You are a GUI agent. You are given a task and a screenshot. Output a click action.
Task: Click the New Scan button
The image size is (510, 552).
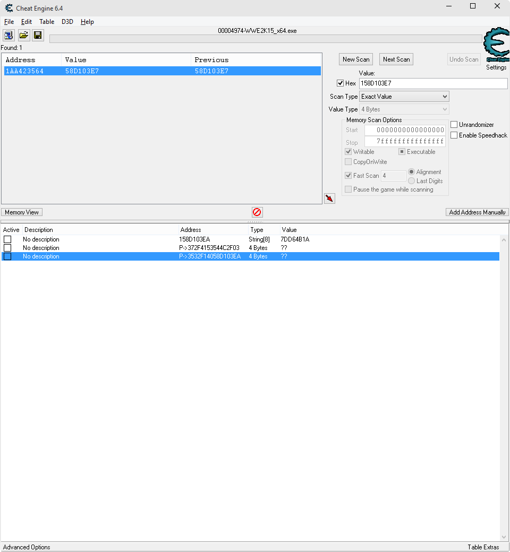click(356, 59)
